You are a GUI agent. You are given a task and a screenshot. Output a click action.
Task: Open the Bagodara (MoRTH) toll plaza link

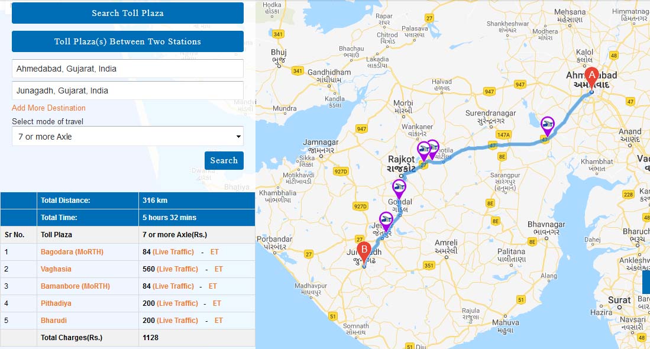pyautogui.click(x=72, y=252)
